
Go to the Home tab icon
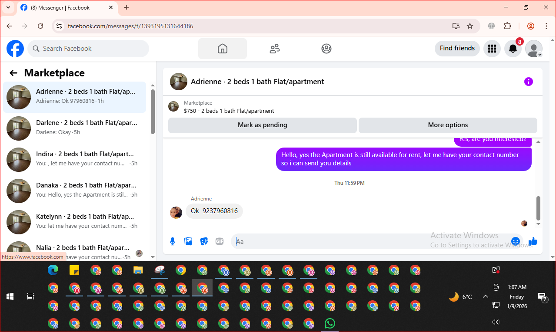pos(223,49)
